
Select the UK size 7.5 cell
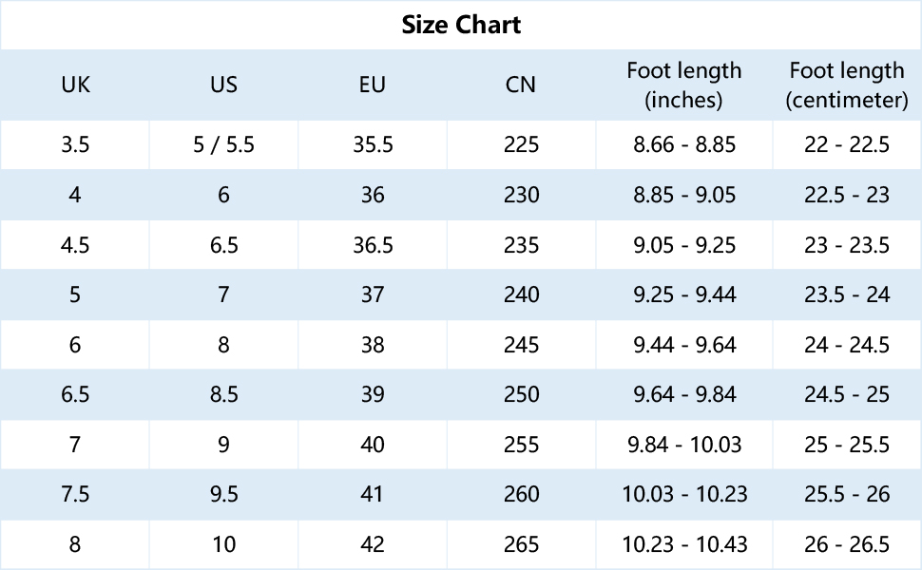click(x=75, y=494)
